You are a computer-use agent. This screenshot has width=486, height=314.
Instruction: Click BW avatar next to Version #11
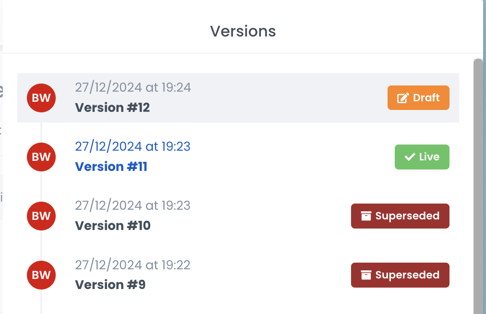(41, 157)
